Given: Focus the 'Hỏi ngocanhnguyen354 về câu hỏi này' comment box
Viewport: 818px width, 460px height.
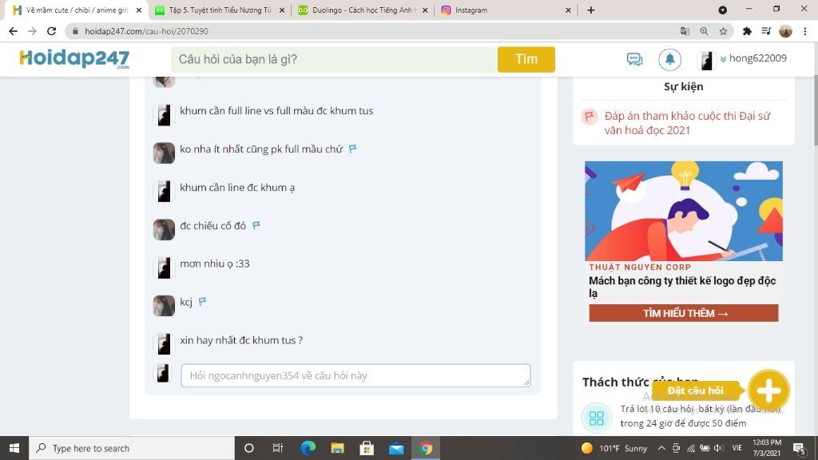Looking at the screenshot, I should coord(355,375).
